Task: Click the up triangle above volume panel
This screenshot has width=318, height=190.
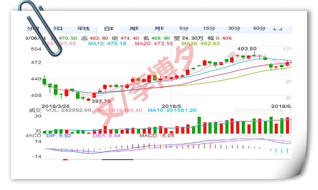Action: click(281, 110)
